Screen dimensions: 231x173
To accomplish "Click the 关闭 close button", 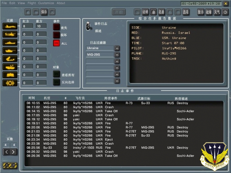I will click(10, 166).
